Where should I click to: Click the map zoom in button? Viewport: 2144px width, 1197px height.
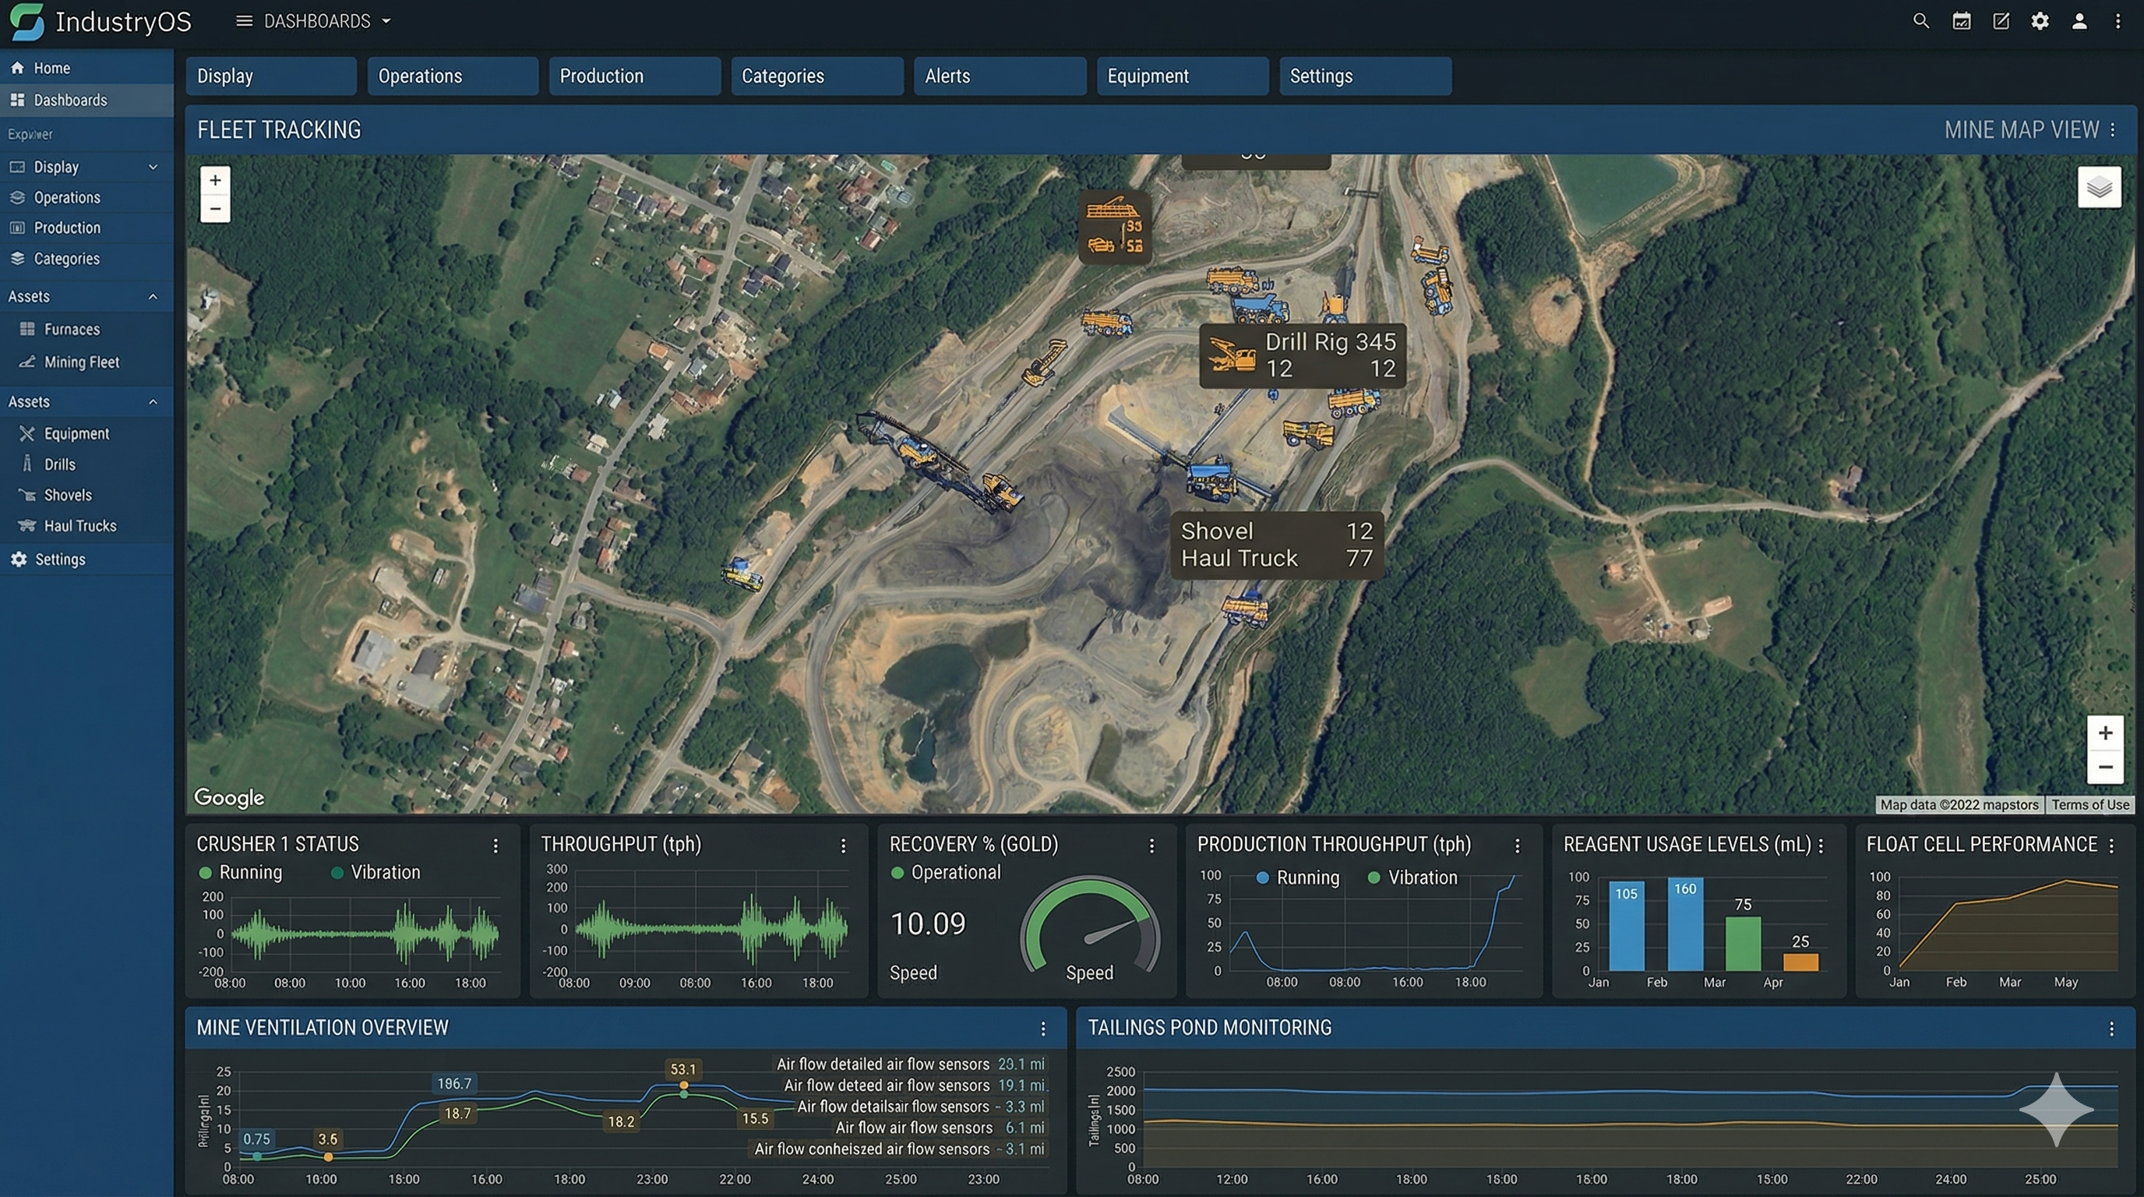[215, 179]
